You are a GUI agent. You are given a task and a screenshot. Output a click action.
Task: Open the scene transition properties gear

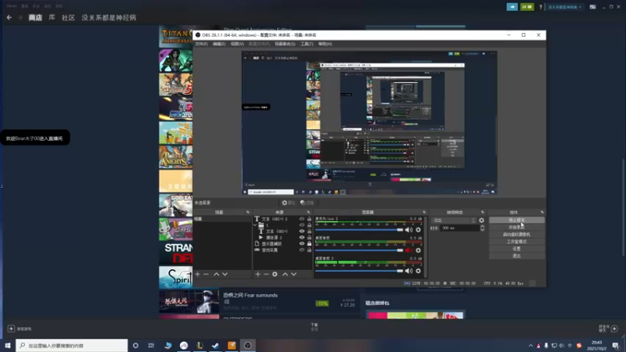coord(481,221)
